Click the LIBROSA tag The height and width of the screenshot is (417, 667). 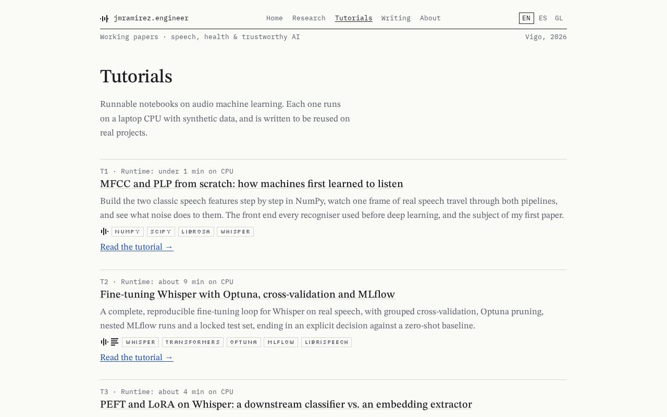(x=196, y=231)
